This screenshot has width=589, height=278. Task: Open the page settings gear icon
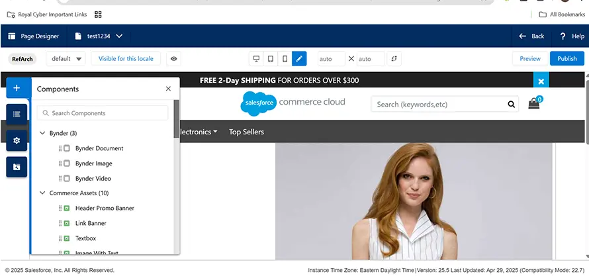(x=17, y=140)
